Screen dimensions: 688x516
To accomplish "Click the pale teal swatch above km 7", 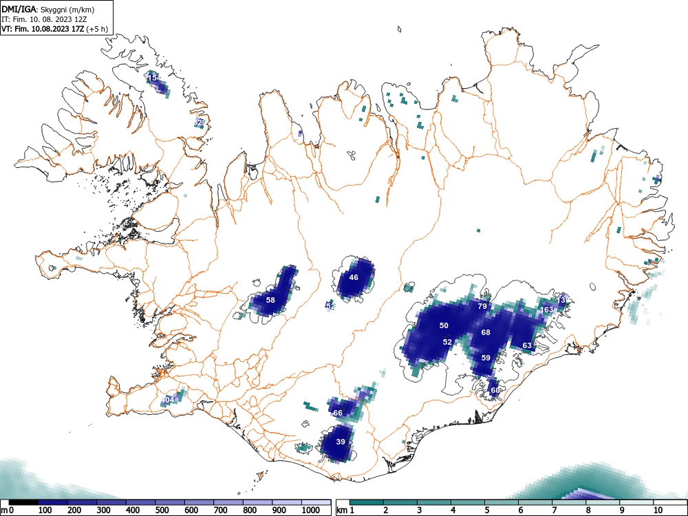I will tap(569, 502).
